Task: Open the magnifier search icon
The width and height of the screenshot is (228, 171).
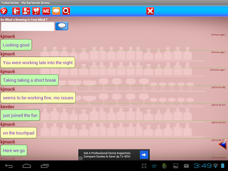Action: 66,11
